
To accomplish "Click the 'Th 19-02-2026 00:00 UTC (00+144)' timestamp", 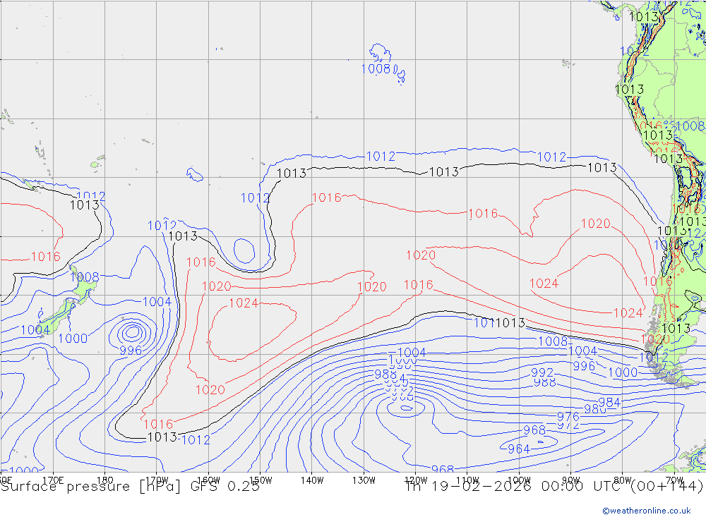I will click(x=554, y=487).
